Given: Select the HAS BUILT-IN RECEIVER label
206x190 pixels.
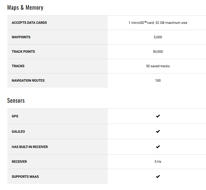Looking at the screenshot, I should 30,147.
